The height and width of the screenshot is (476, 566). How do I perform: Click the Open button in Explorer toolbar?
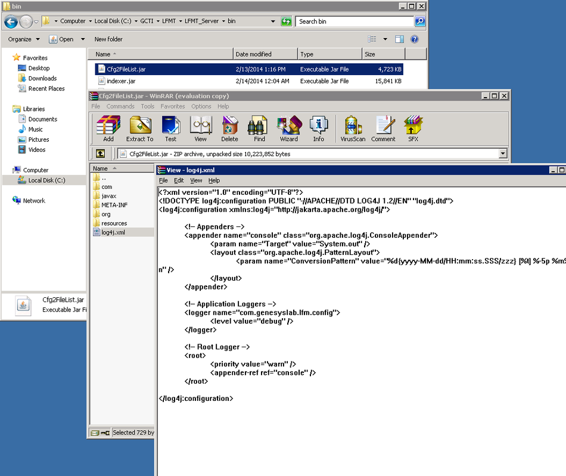(x=62, y=39)
